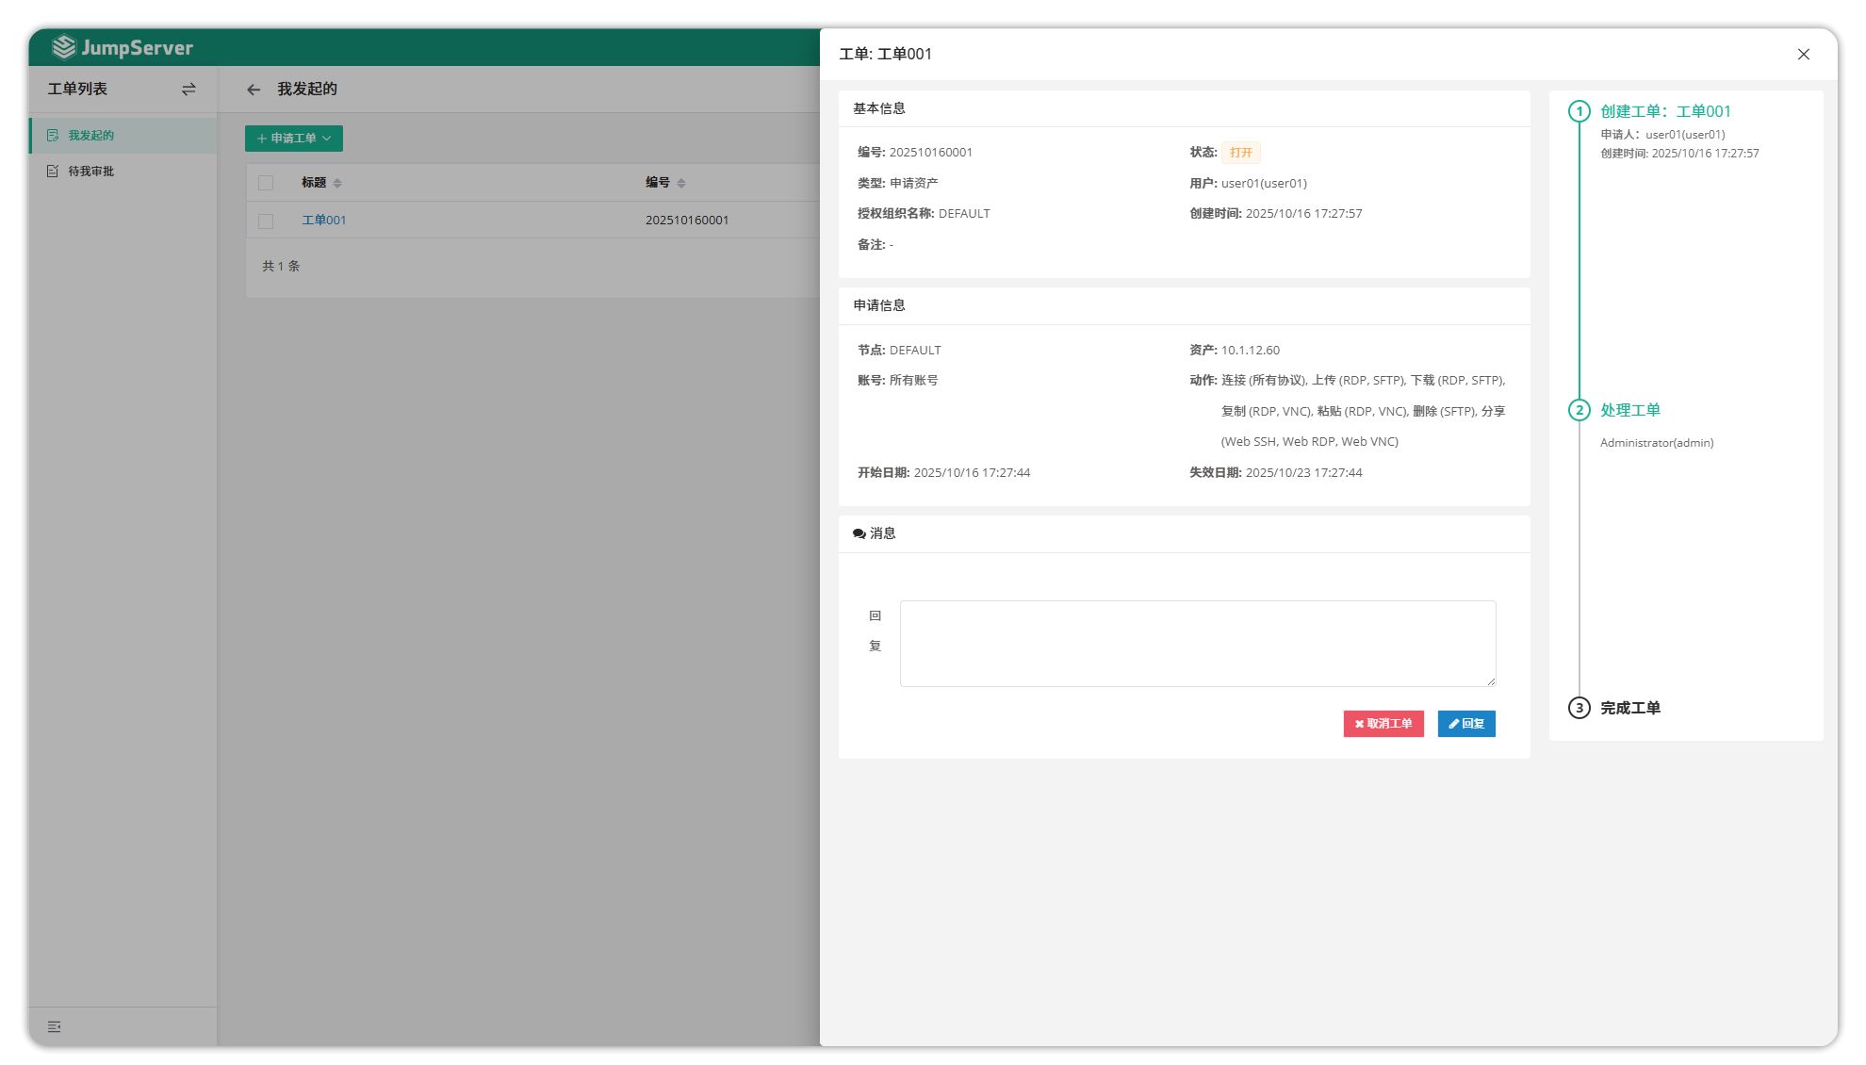The width and height of the screenshot is (1866, 1065).
Task: Toggle the select-all checkbox in table header
Action: click(266, 183)
